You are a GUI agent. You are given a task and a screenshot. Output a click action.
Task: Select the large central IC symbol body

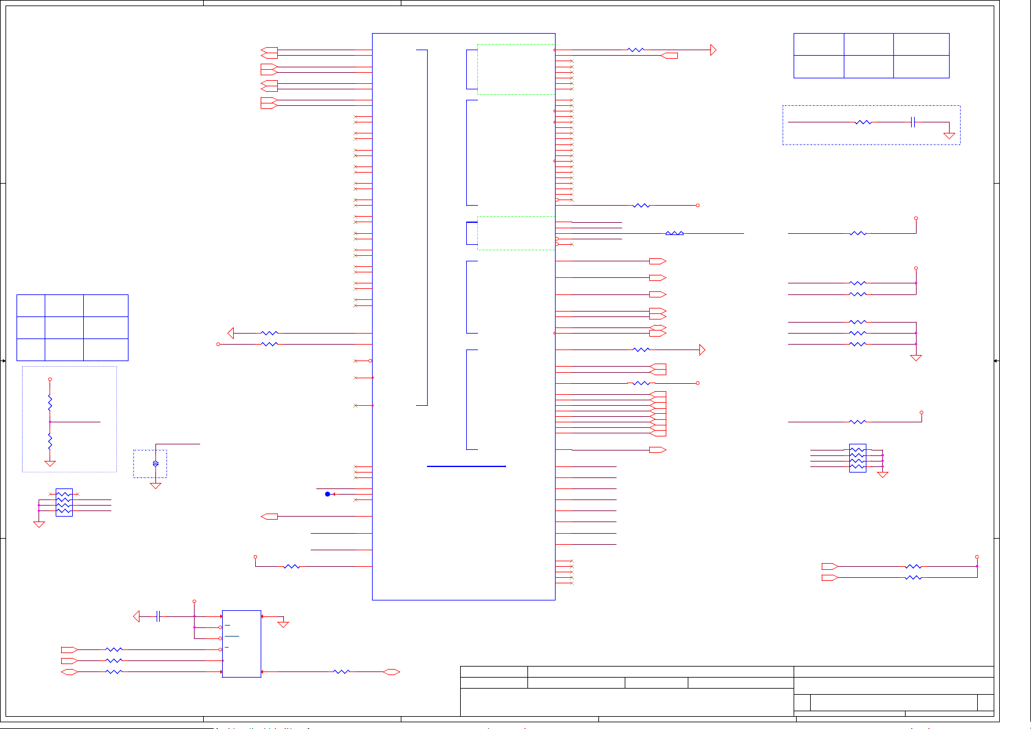coord(463,316)
